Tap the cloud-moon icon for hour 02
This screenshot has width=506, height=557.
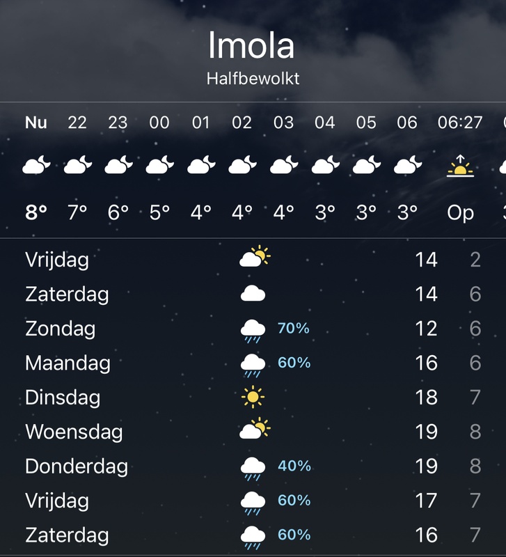pos(242,164)
